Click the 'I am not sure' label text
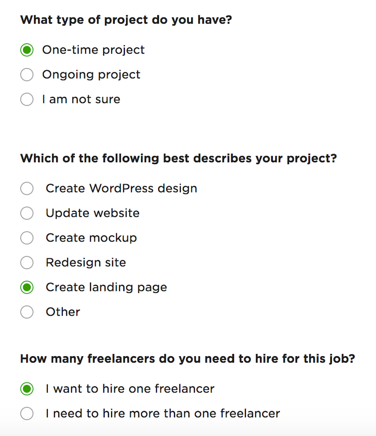 (81, 99)
